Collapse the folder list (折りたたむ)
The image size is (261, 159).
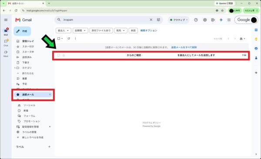pyautogui.click(x=28, y=73)
